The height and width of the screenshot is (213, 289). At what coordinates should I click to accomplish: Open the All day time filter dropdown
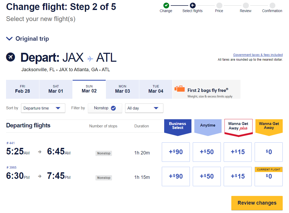[x=144, y=108]
